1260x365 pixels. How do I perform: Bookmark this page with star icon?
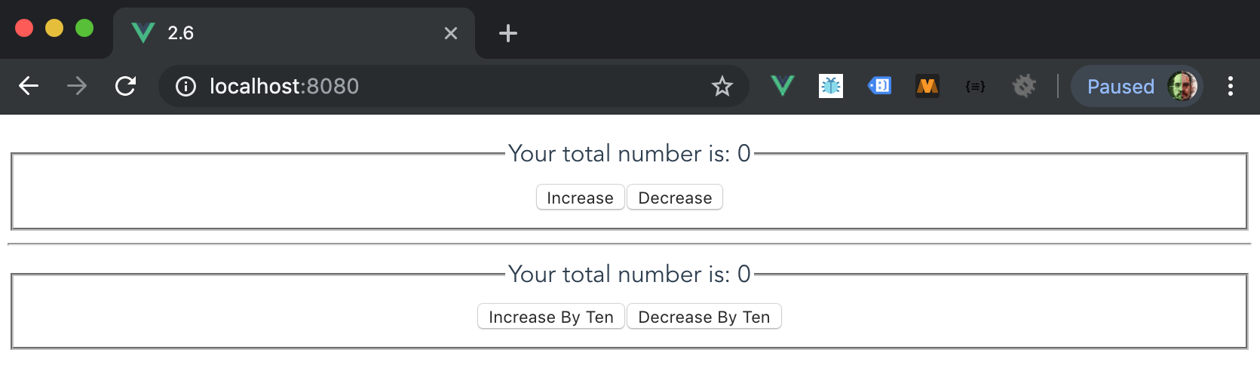(x=722, y=86)
